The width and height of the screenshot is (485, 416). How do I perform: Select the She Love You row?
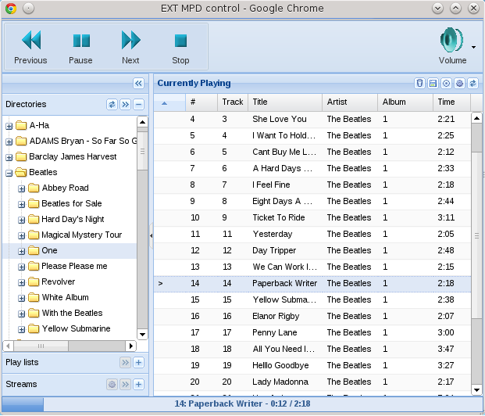[x=312, y=120]
